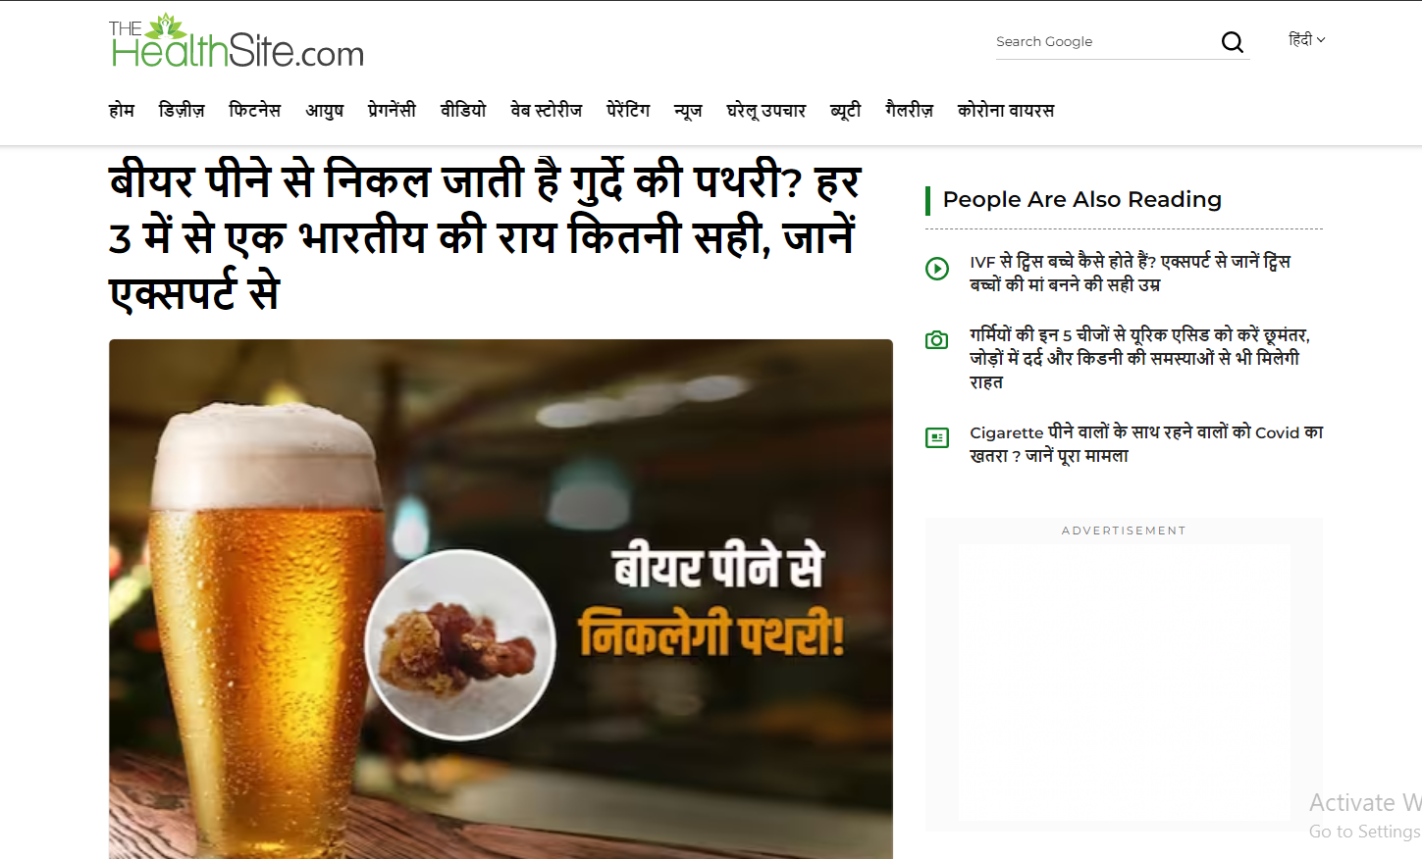This screenshot has width=1422, height=859.
Task: Go to the होम menu item
Action: click(122, 111)
